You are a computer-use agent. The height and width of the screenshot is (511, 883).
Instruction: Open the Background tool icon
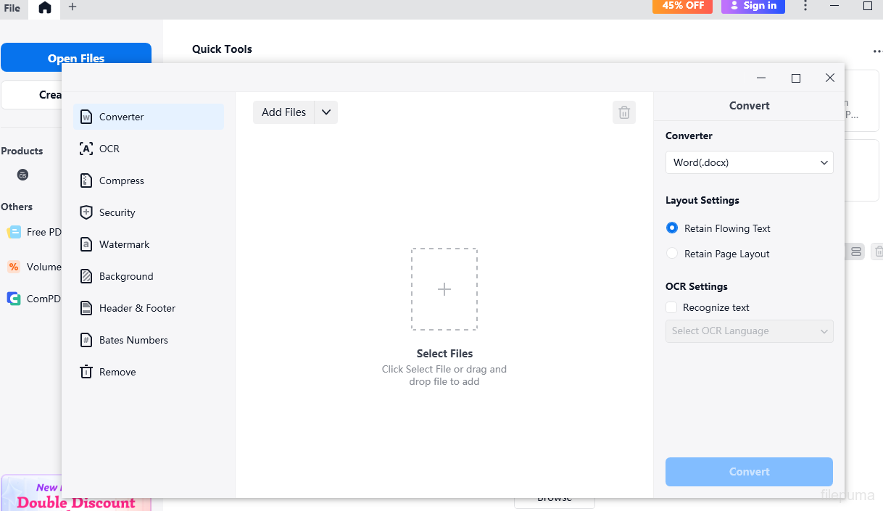pos(86,276)
